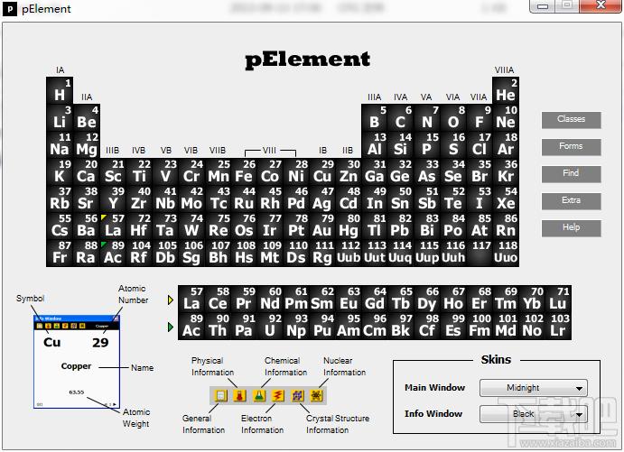Open the Info Window skin dropdown
624x452 pixels.
click(534, 414)
